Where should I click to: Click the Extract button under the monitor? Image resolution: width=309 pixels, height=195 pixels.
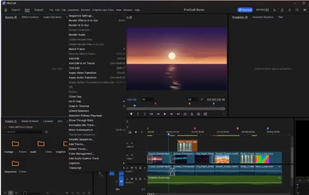(192, 114)
